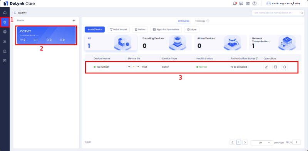308x151 pixels.
Task: Add a new site with the plus icon
Action: tap(74, 20)
